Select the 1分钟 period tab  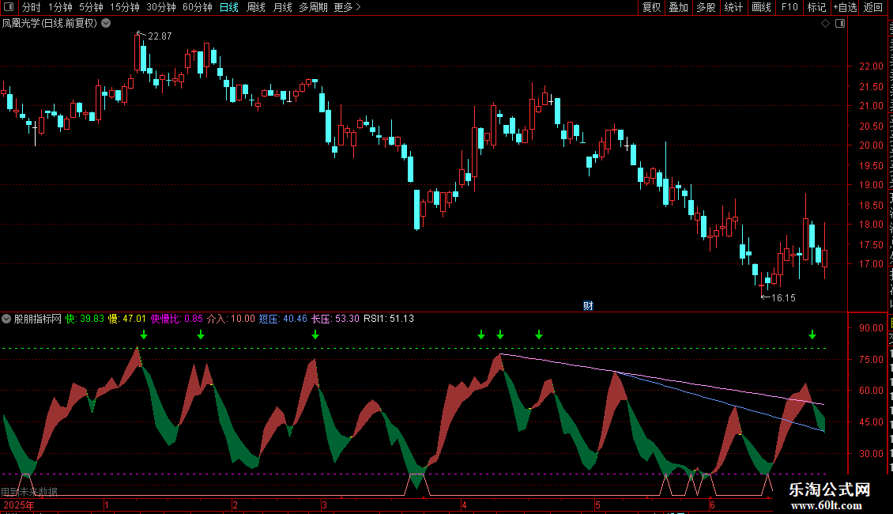click(x=60, y=7)
